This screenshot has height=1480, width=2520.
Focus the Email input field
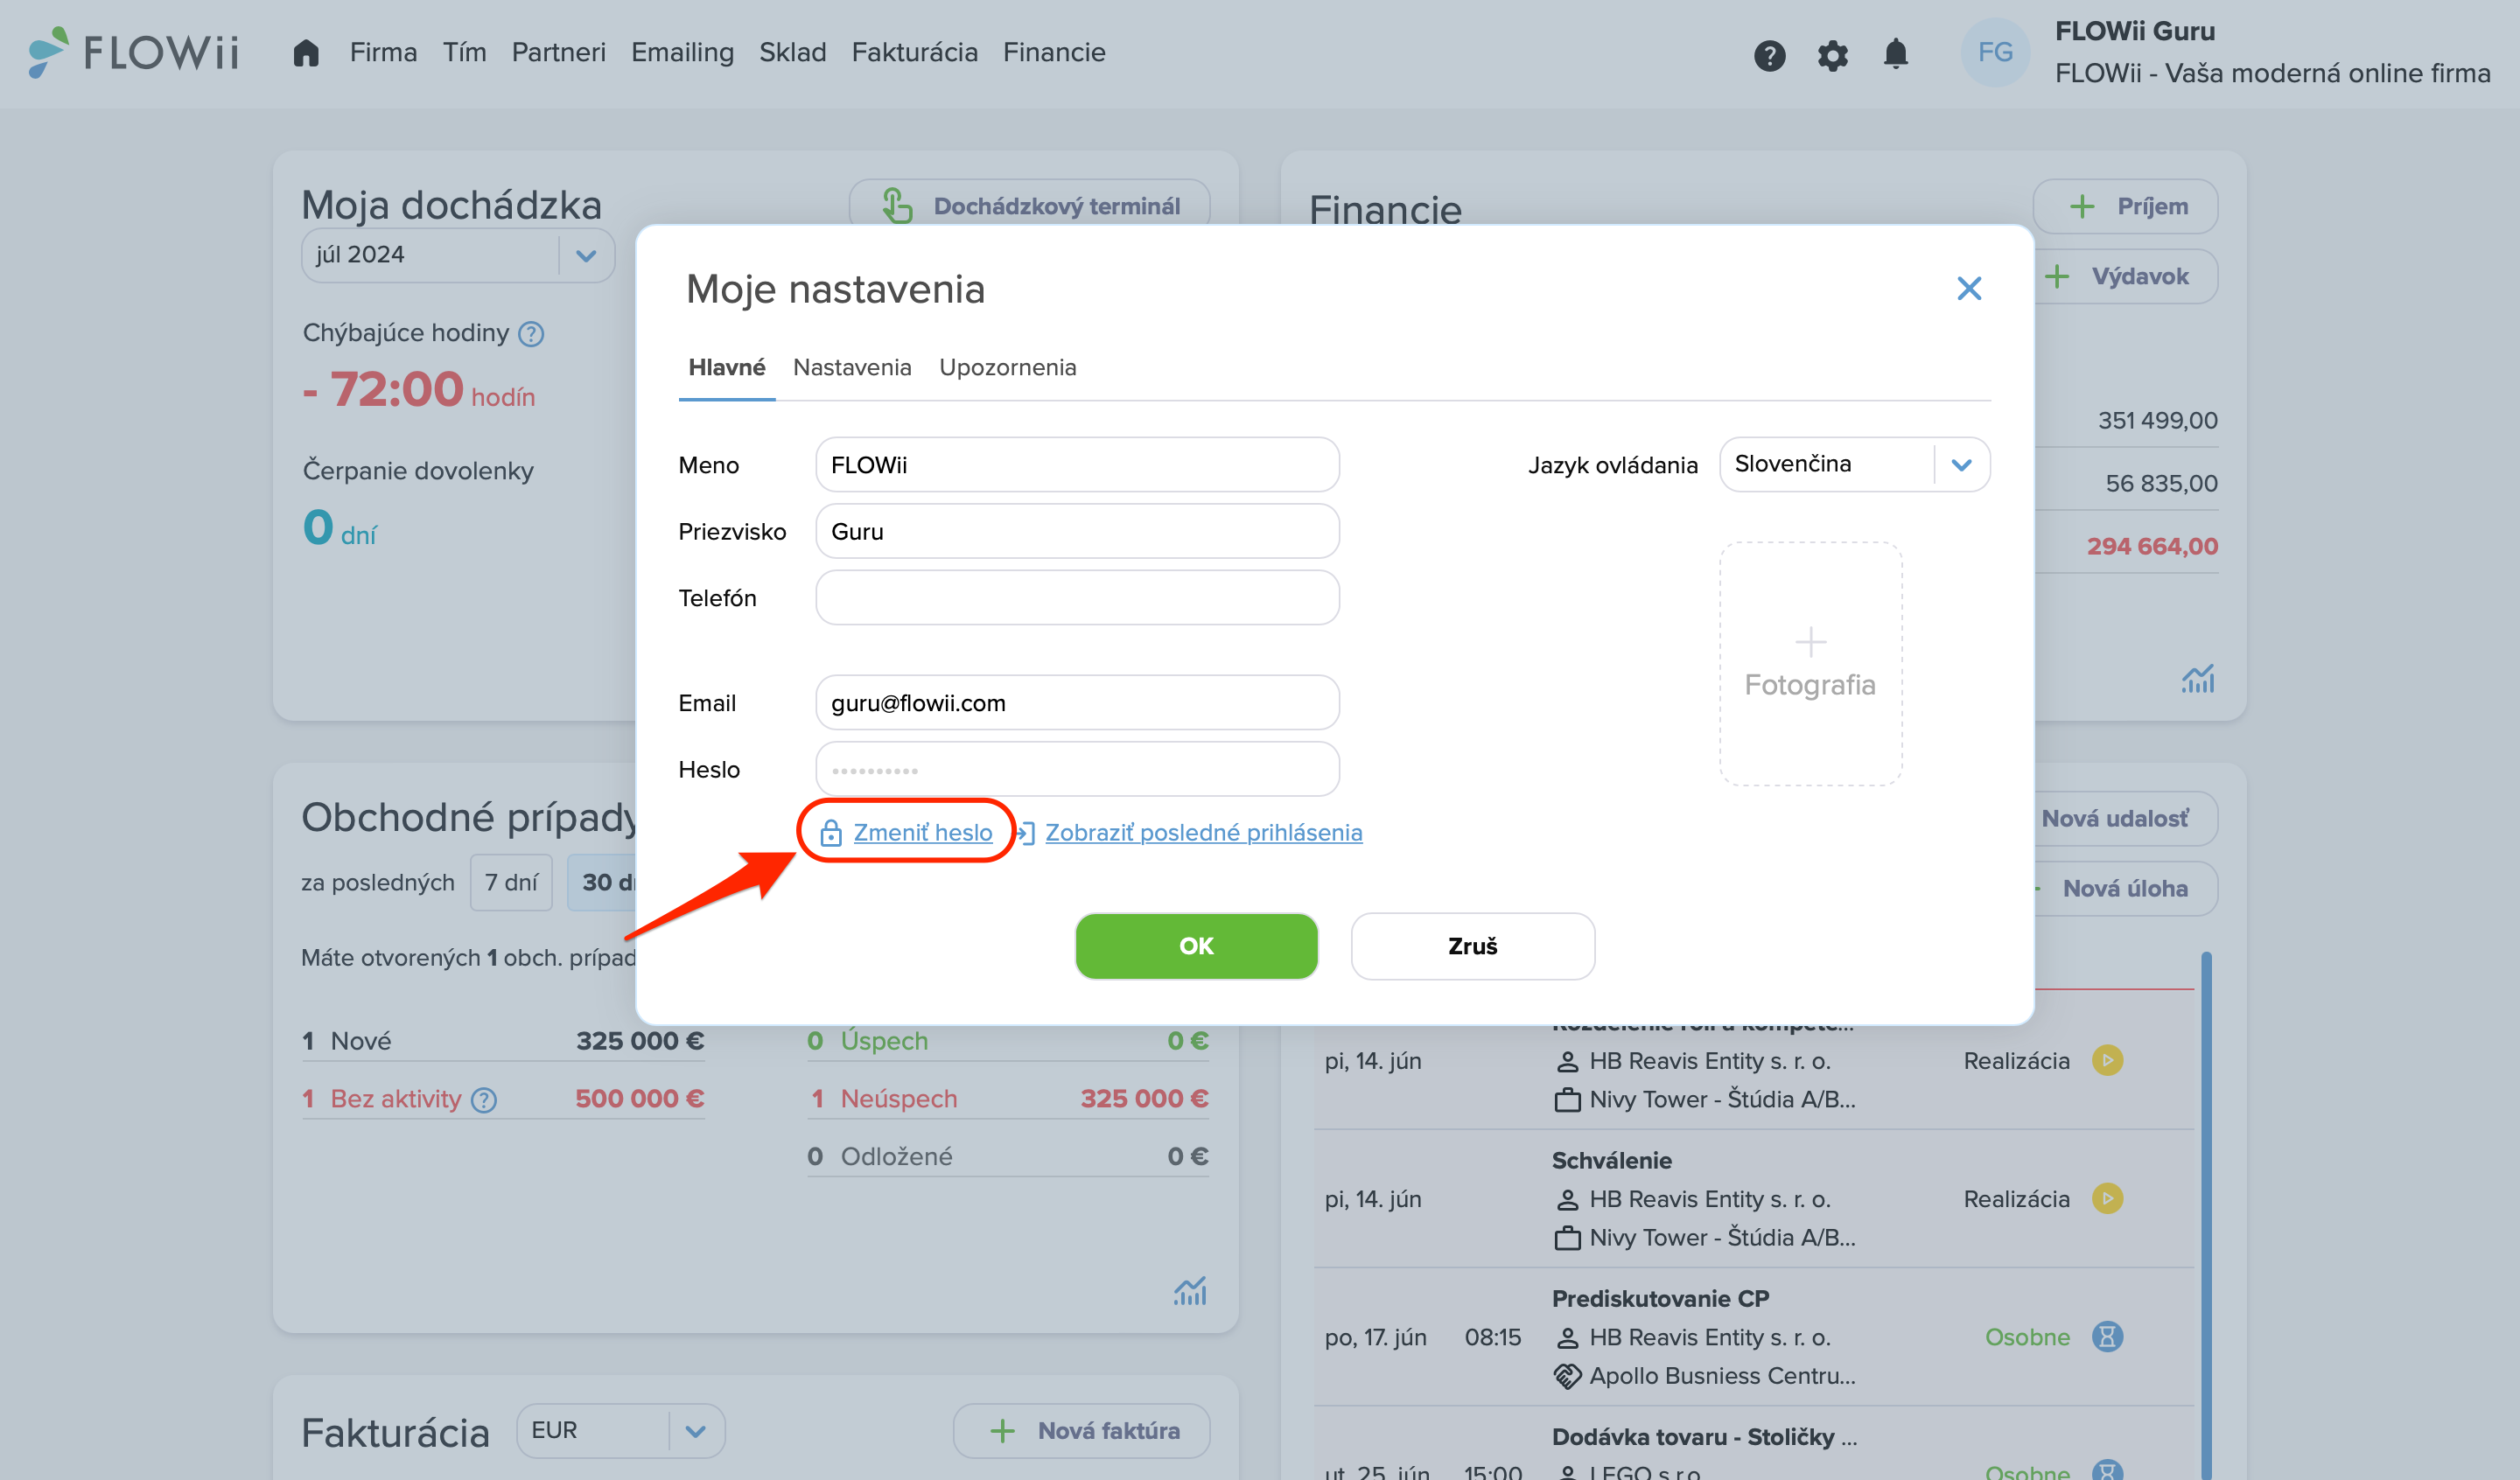tap(1077, 703)
